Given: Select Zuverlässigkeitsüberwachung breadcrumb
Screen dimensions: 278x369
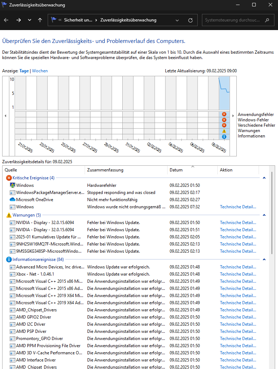Looking at the screenshot, I should pyautogui.click(x=128, y=20).
